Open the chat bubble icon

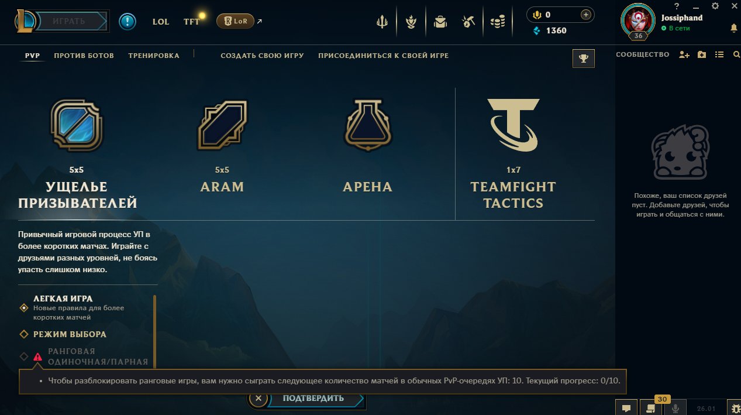coord(626,408)
